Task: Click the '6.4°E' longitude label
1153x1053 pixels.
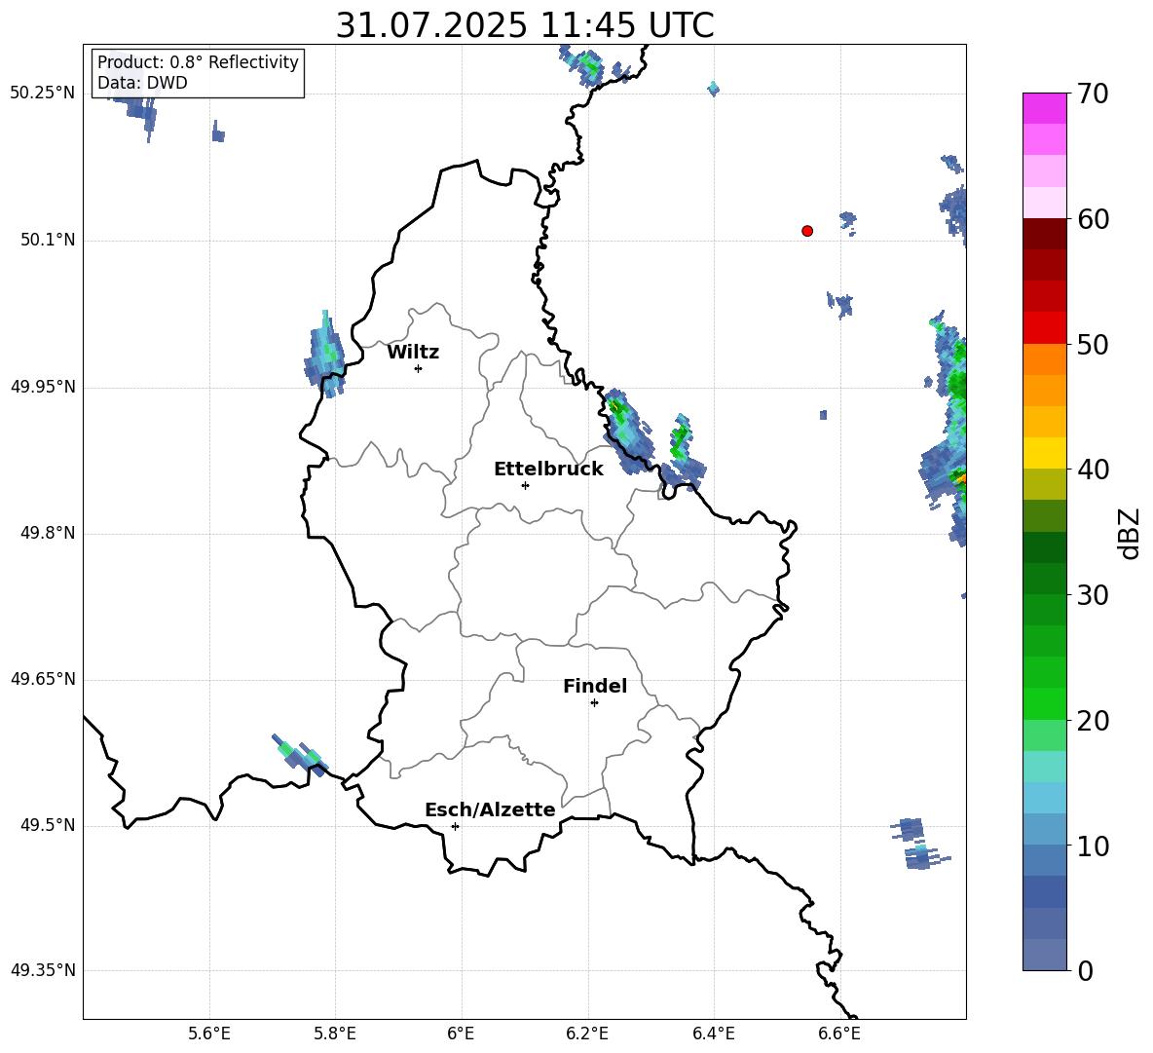Action: 713,1034
